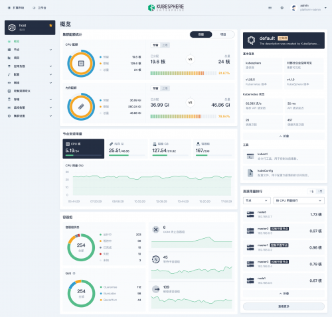
Task: Click the KubeSphere Enterprise logo
Action: click(x=166, y=8)
